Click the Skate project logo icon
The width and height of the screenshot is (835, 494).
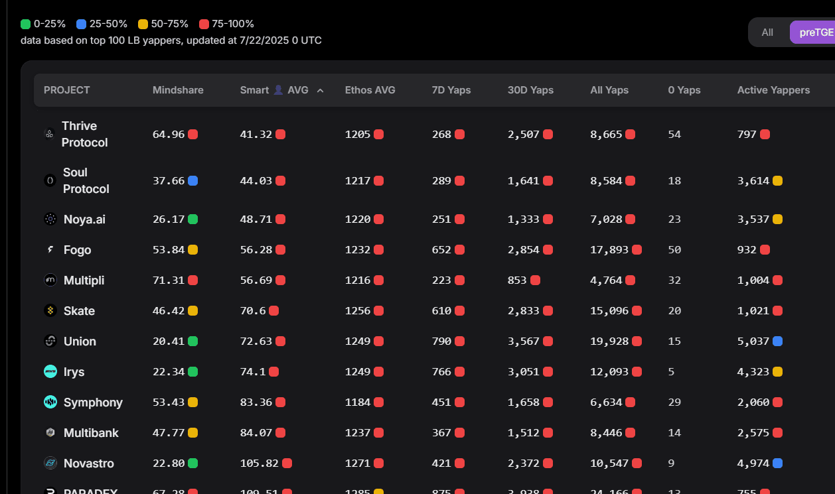click(50, 311)
